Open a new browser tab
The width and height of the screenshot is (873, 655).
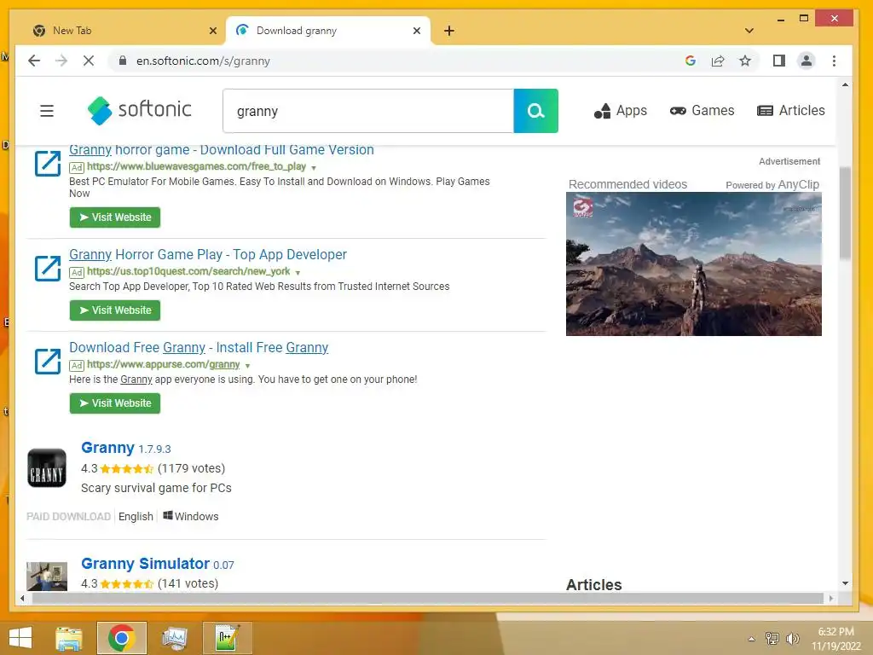pyautogui.click(x=449, y=31)
